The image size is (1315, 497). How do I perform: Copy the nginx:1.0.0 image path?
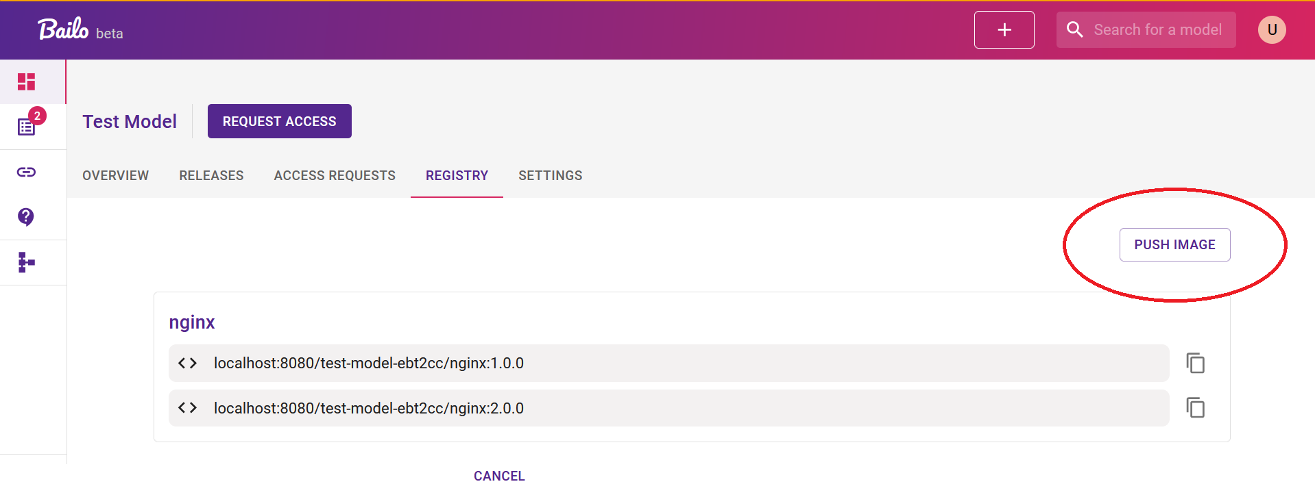coord(1195,363)
